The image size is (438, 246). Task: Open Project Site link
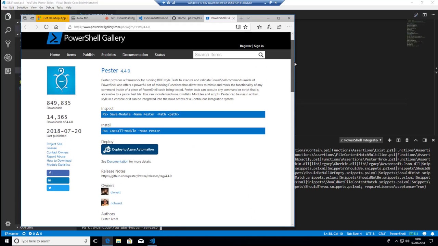[54, 144]
